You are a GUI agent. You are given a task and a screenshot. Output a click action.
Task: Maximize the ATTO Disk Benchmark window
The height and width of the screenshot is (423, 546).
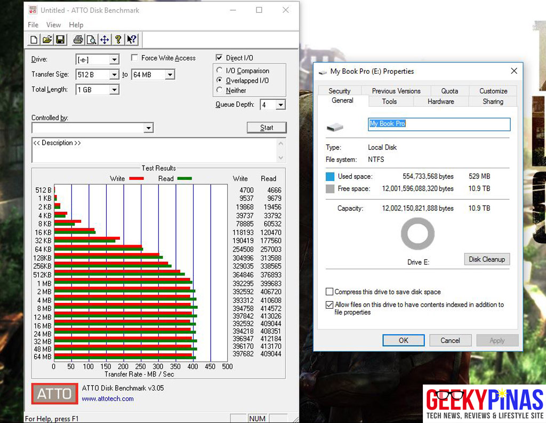(x=259, y=10)
